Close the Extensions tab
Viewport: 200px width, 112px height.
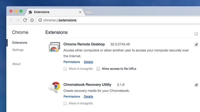[x=80, y=12]
